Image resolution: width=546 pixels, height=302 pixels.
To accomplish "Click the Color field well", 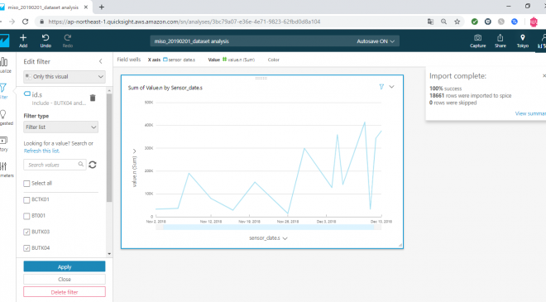I will (x=273, y=60).
